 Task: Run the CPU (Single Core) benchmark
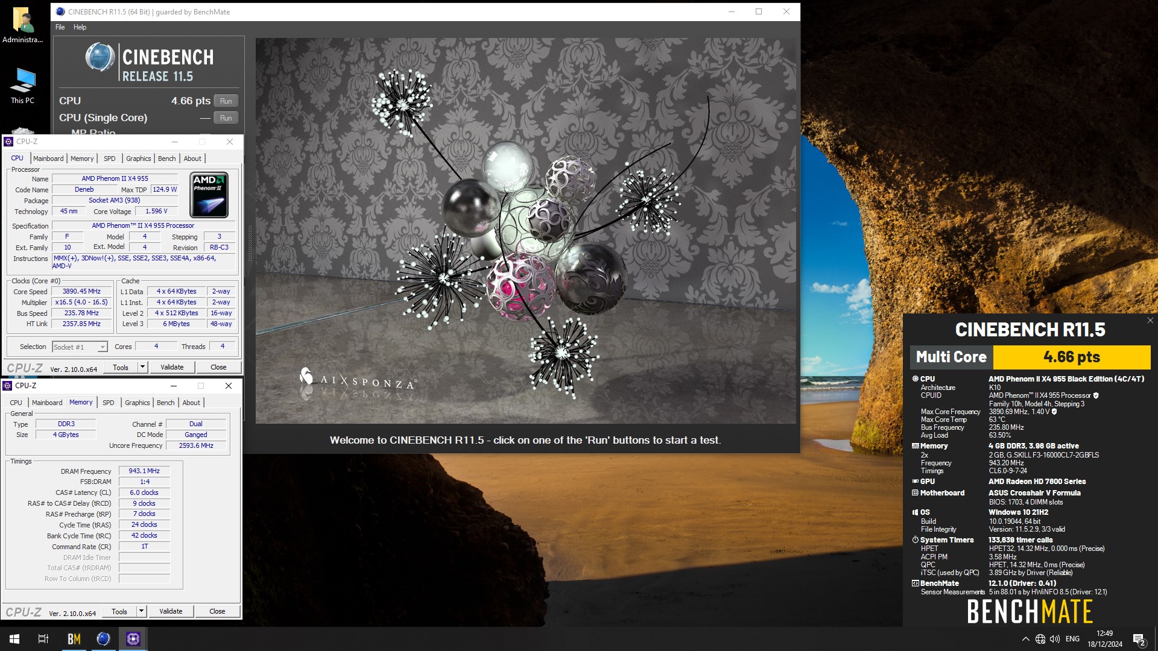(226, 118)
